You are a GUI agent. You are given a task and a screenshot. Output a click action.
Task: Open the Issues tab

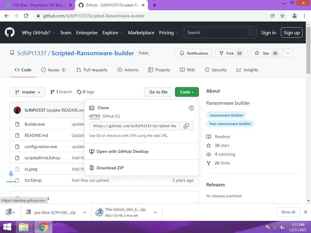pyautogui.click(x=53, y=70)
